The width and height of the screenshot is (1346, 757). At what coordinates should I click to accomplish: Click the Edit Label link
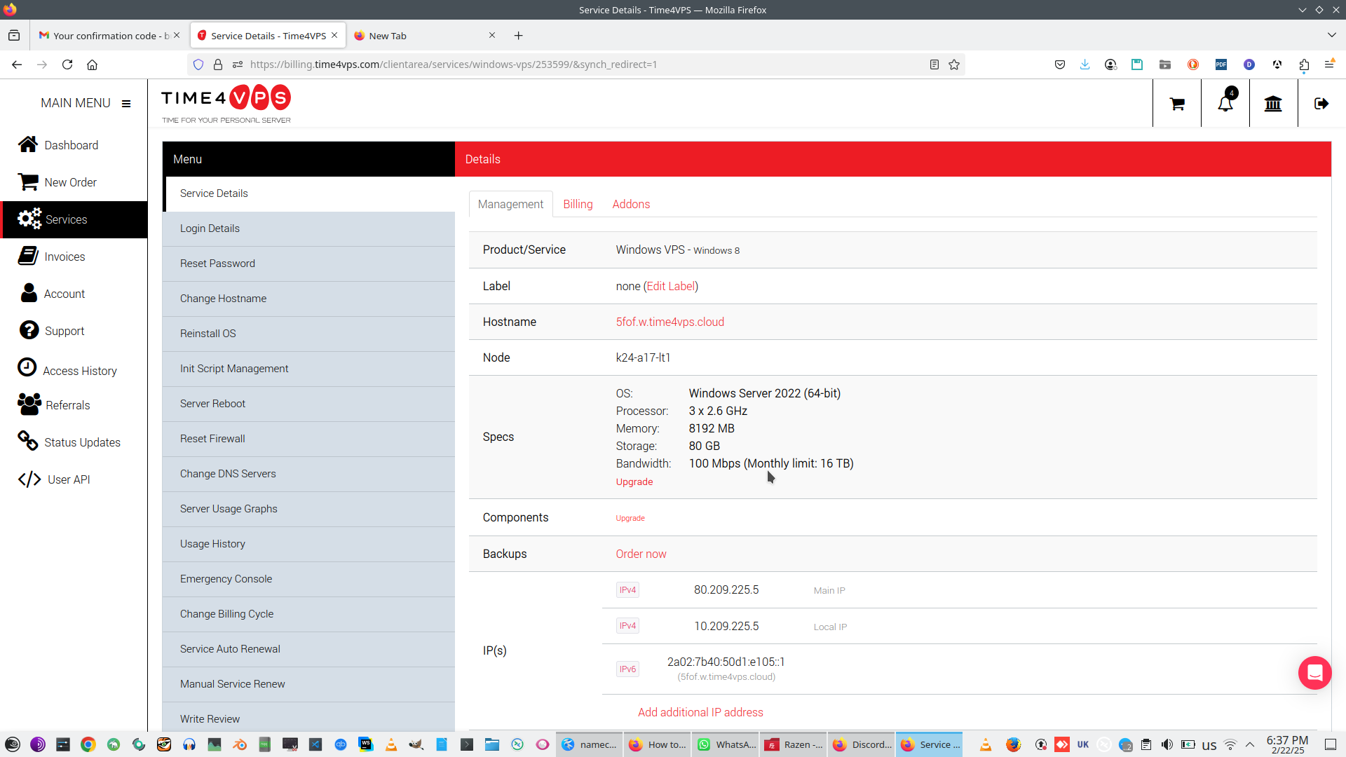[671, 286]
